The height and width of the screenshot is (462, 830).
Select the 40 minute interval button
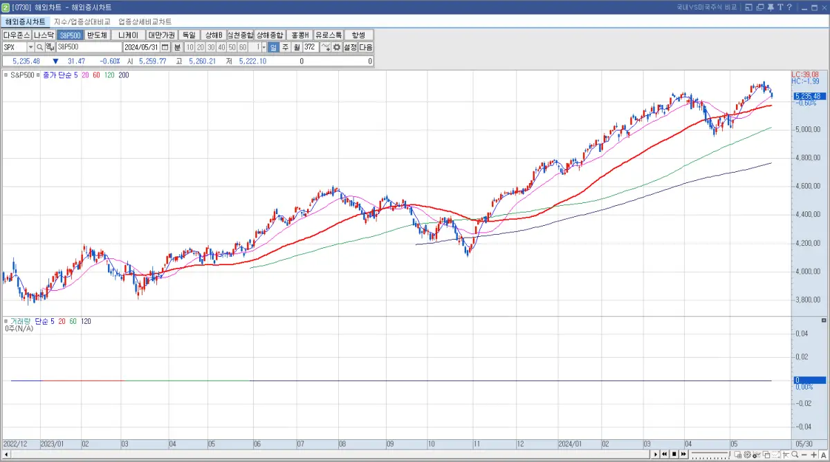coord(221,47)
